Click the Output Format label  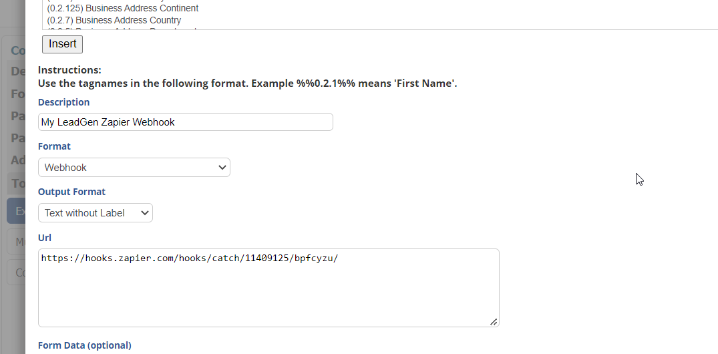coord(71,192)
